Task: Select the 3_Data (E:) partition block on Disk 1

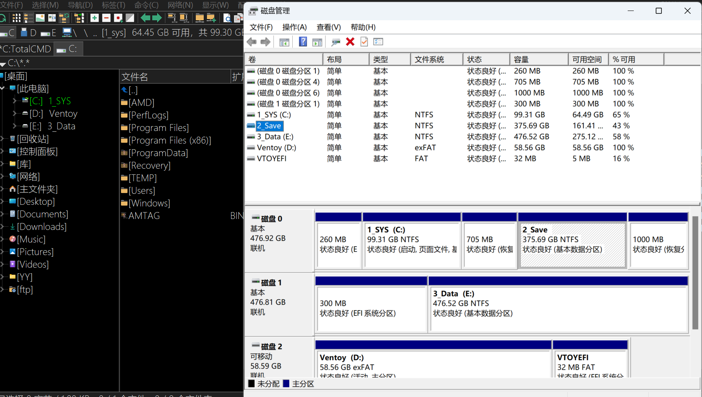Action: click(558, 305)
